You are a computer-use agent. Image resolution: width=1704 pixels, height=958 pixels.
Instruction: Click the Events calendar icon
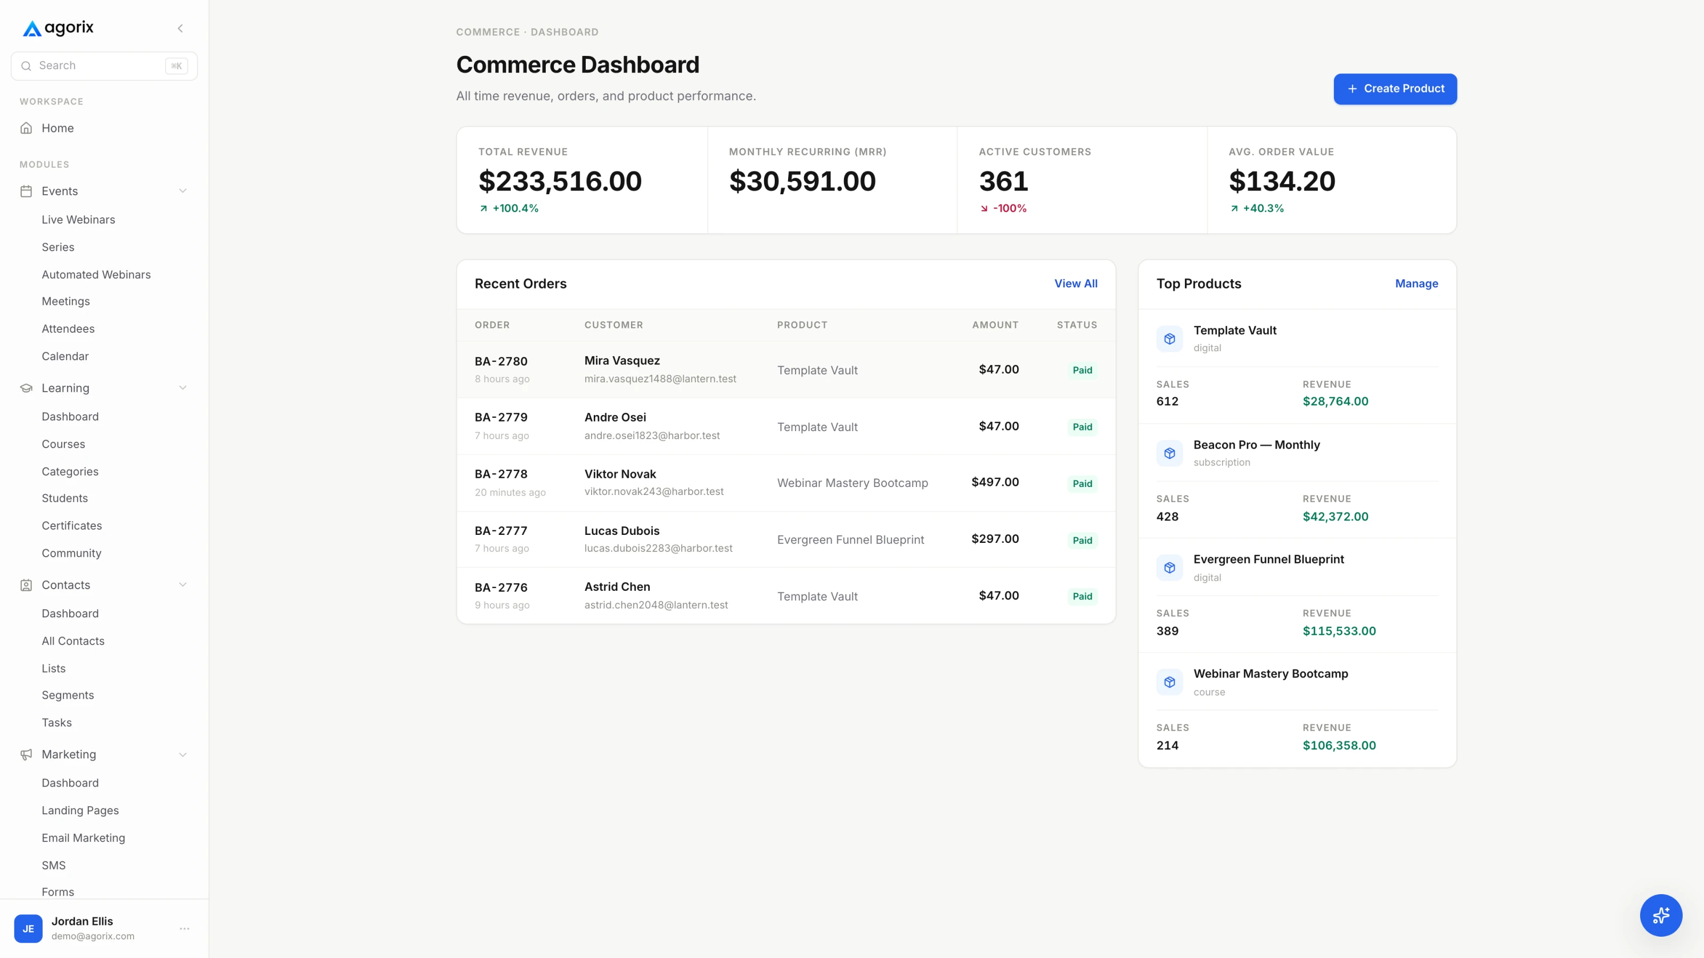pos(27,191)
